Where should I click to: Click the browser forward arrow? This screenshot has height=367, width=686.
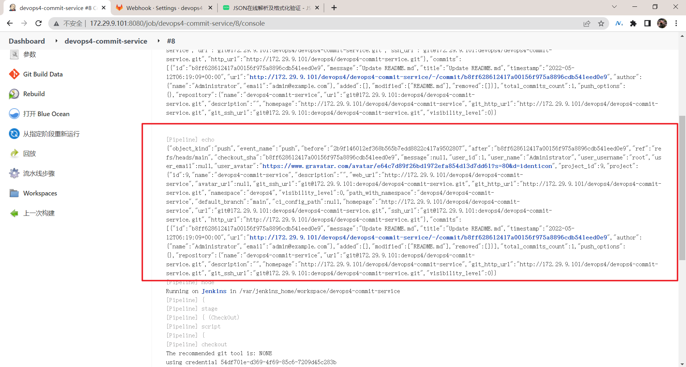[24, 23]
